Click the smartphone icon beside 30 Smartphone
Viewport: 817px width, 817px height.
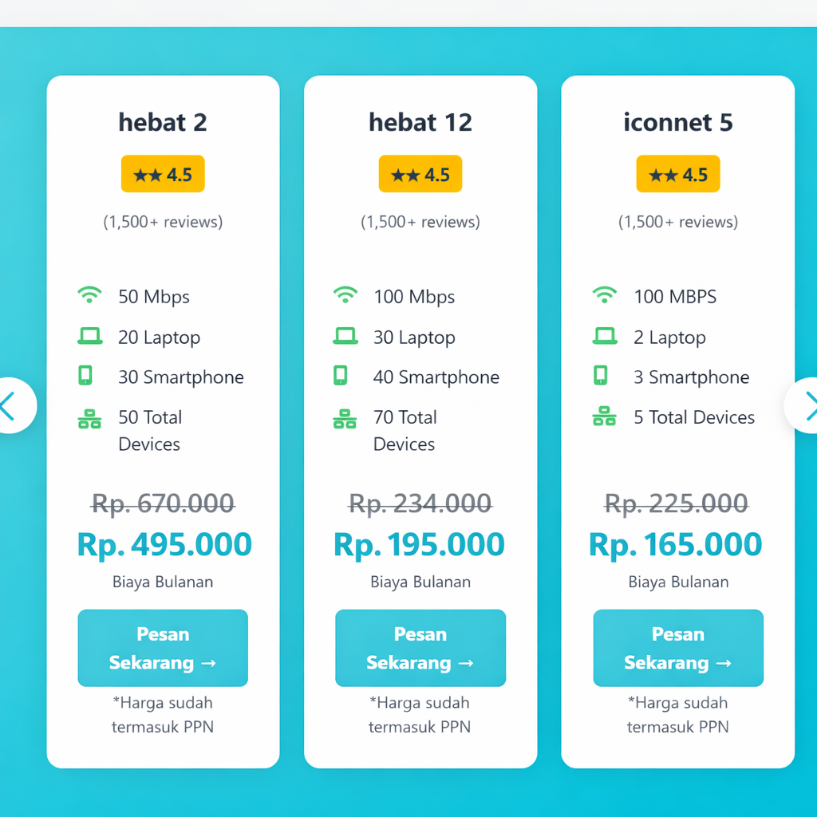85,375
